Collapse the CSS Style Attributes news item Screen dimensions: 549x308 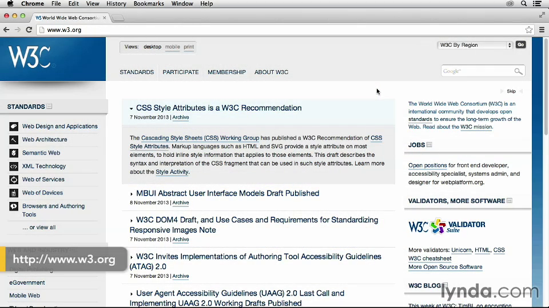point(132,108)
